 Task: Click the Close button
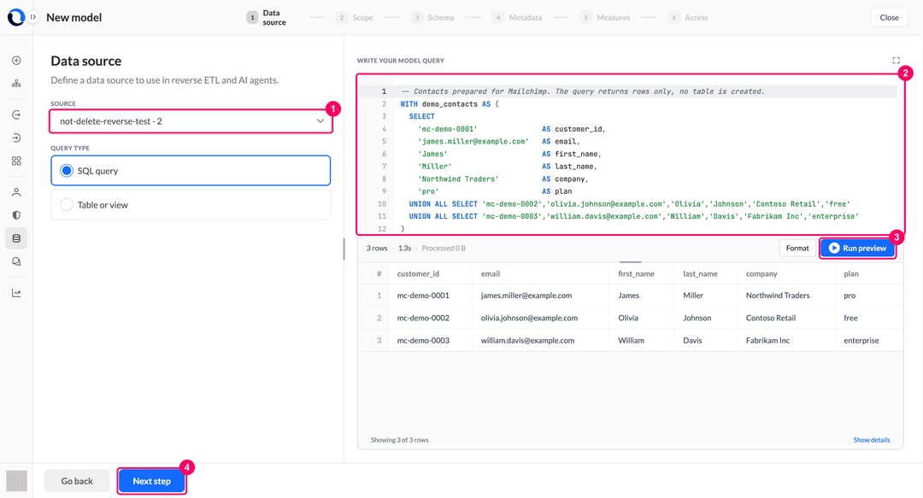tap(889, 18)
